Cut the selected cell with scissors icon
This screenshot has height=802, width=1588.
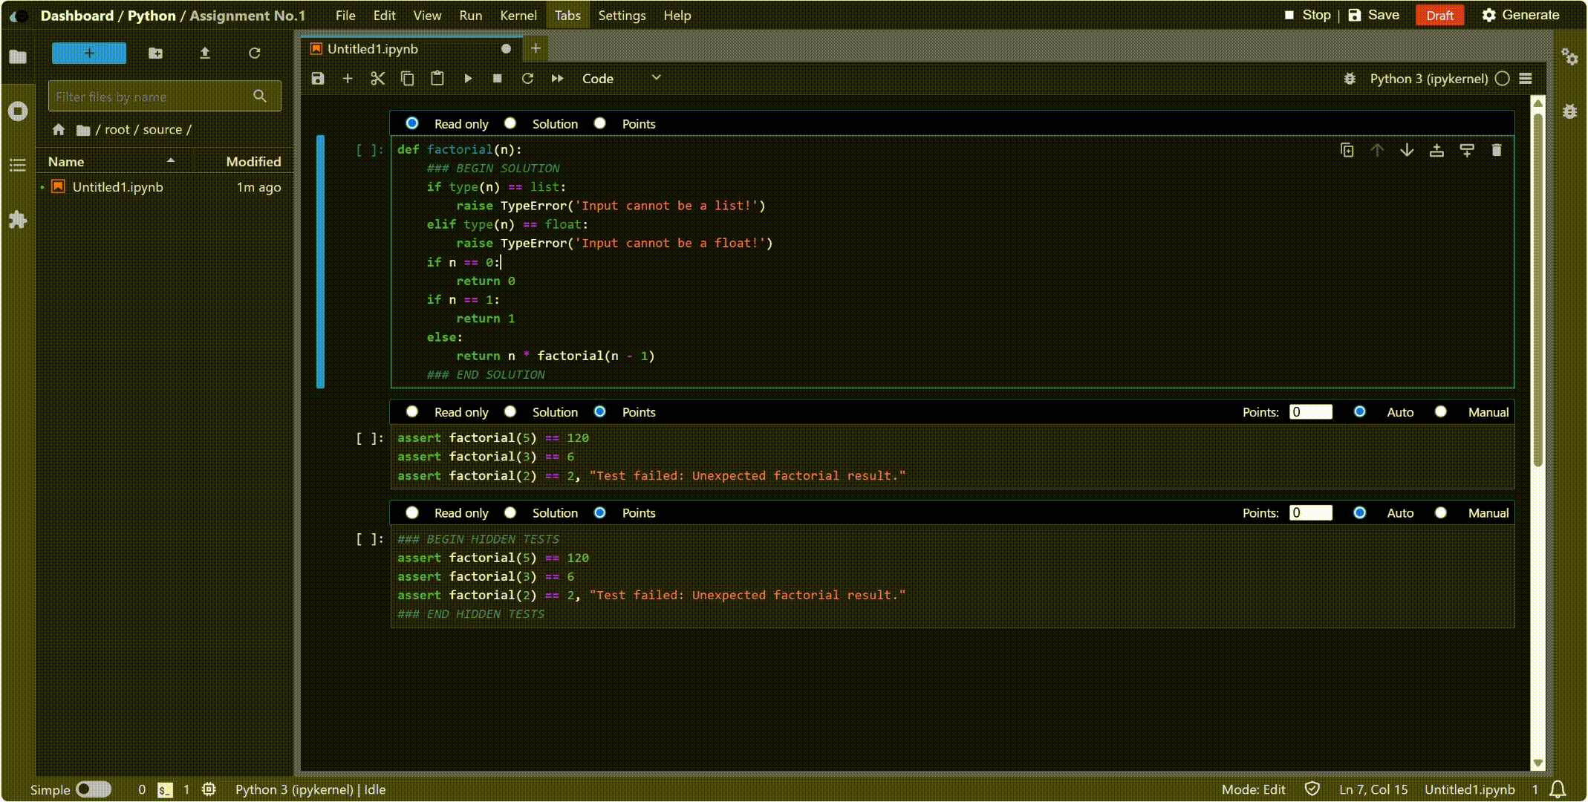click(377, 78)
